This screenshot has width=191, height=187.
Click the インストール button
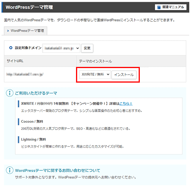[x=124, y=75]
